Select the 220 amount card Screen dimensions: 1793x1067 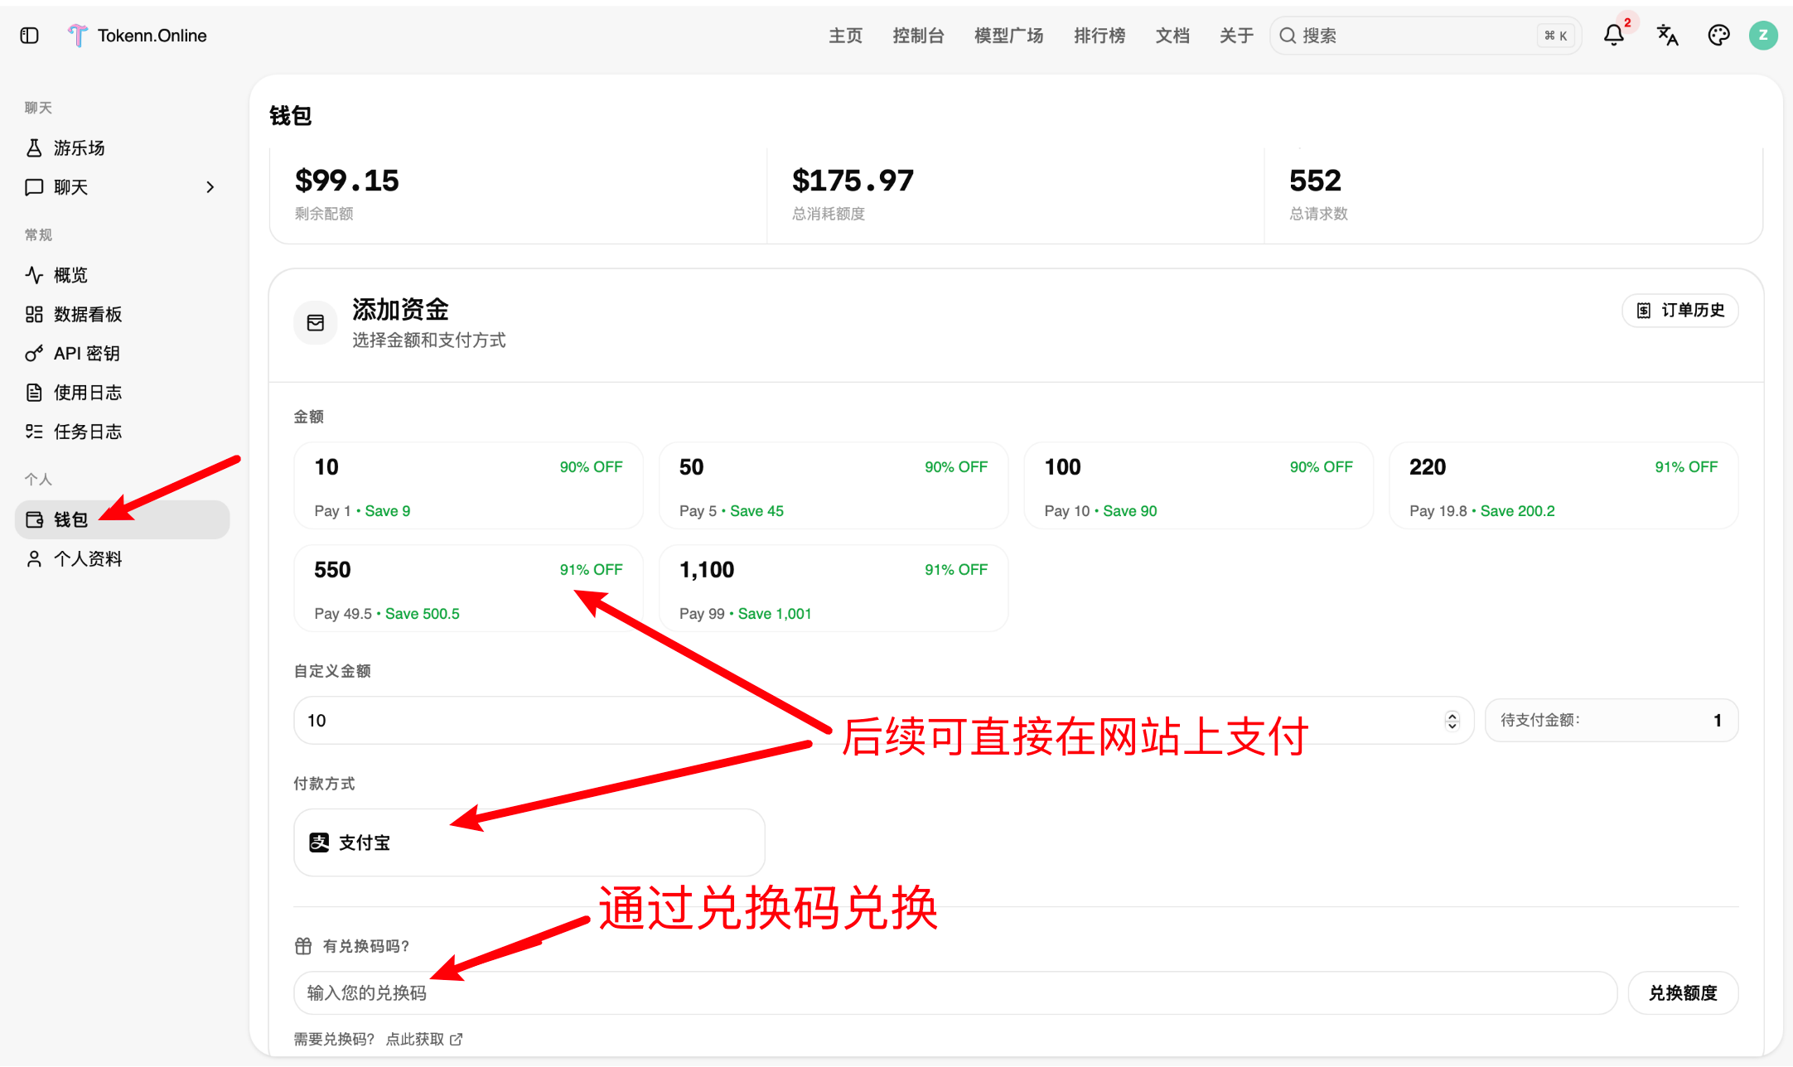pos(1563,486)
